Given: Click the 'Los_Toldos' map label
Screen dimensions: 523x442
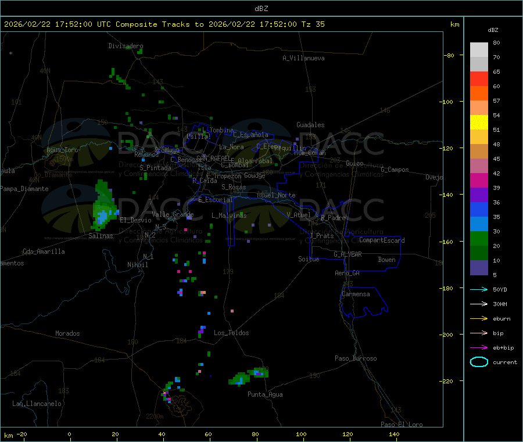Looking at the screenshot, I should pos(231,333).
